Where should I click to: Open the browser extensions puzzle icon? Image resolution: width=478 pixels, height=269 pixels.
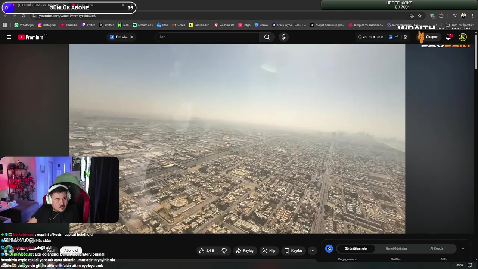point(441,16)
